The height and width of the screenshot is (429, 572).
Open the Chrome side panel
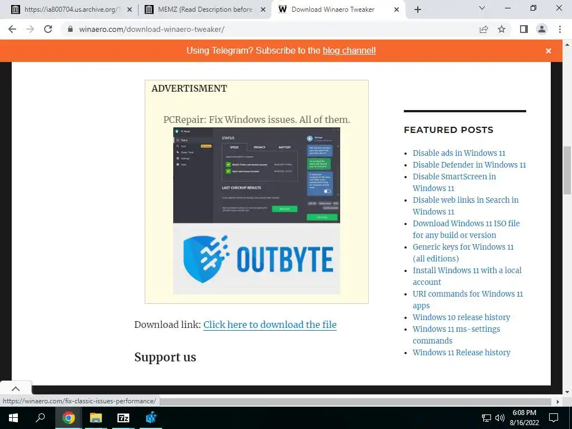click(524, 29)
